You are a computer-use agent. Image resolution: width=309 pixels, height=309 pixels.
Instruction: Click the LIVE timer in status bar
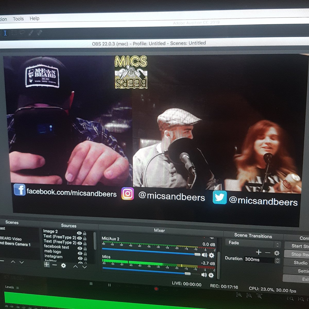coord(187,284)
